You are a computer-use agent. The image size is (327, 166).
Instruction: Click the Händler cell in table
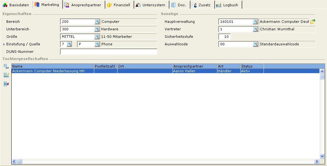[229, 71]
